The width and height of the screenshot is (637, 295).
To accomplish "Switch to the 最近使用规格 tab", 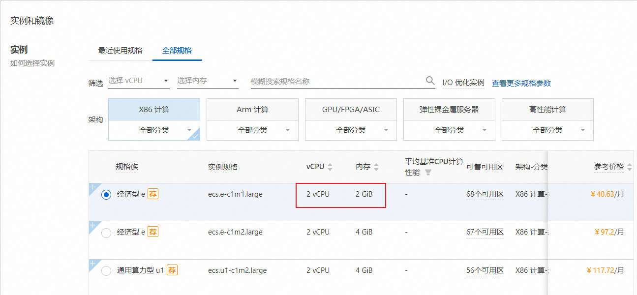I will pos(120,50).
